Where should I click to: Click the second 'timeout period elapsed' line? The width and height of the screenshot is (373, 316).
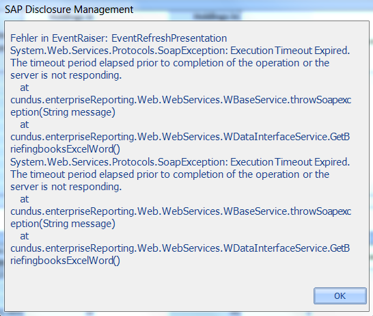(170, 174)
